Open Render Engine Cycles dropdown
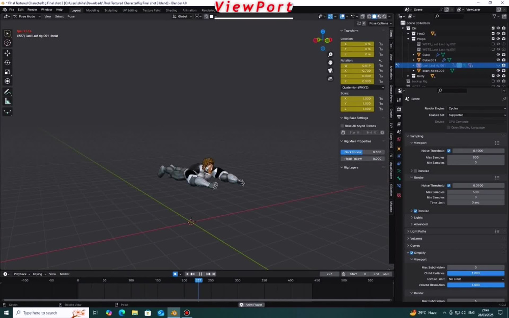The image size is (509, 318). click(x=476, y=108)
